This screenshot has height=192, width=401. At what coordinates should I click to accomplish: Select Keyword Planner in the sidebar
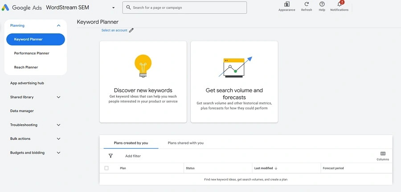tap(36, 39)
